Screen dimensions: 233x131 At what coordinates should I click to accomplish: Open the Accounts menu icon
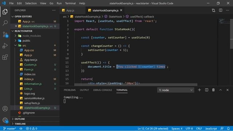pos(5,108)
